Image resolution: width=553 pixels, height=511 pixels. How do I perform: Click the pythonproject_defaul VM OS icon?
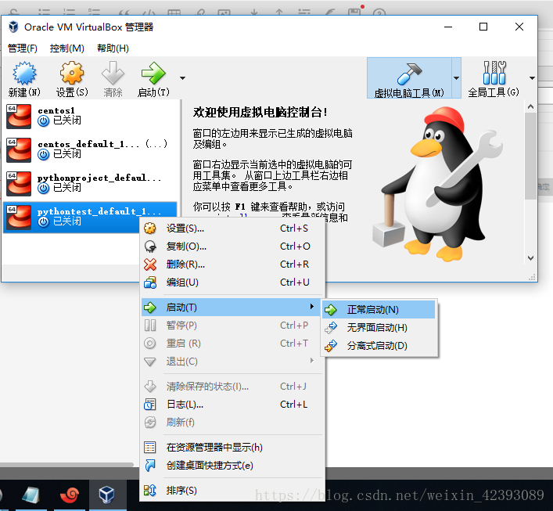tap(19, 184)
